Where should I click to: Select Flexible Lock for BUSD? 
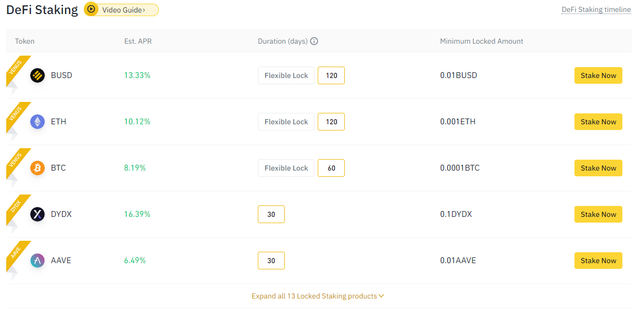[x=286, y=75]
